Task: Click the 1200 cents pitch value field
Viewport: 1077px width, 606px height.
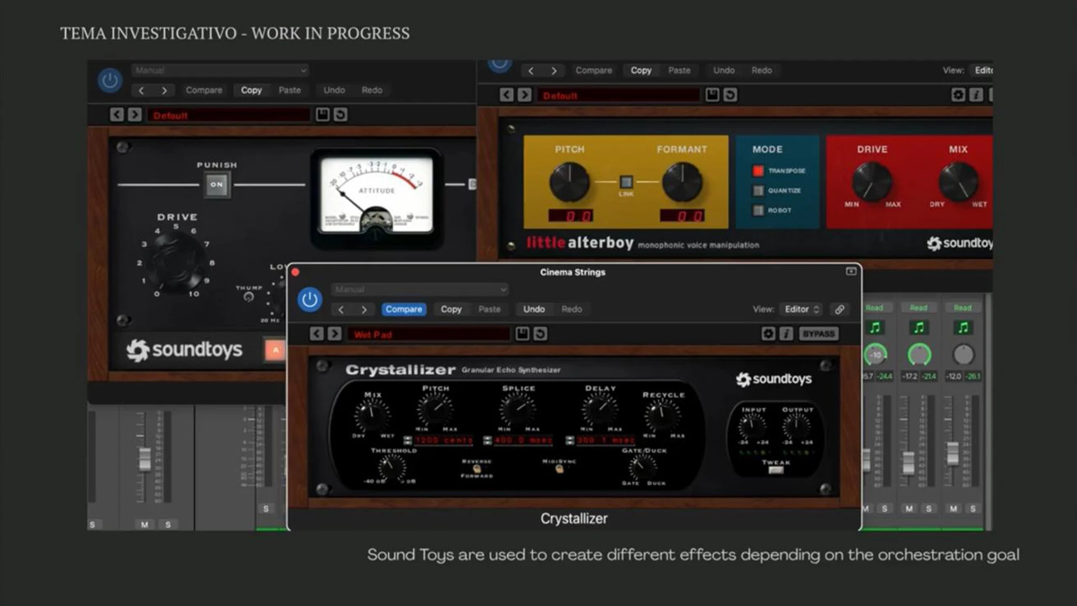Action: coord(443,440)
